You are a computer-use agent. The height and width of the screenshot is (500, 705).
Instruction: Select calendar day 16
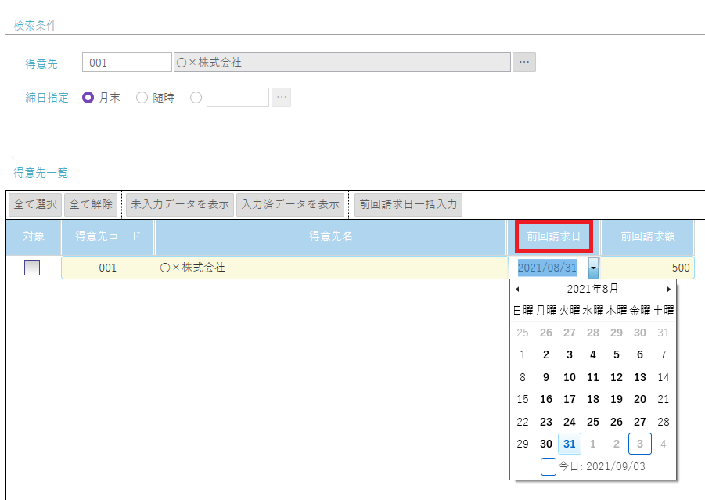click(546, 399)
